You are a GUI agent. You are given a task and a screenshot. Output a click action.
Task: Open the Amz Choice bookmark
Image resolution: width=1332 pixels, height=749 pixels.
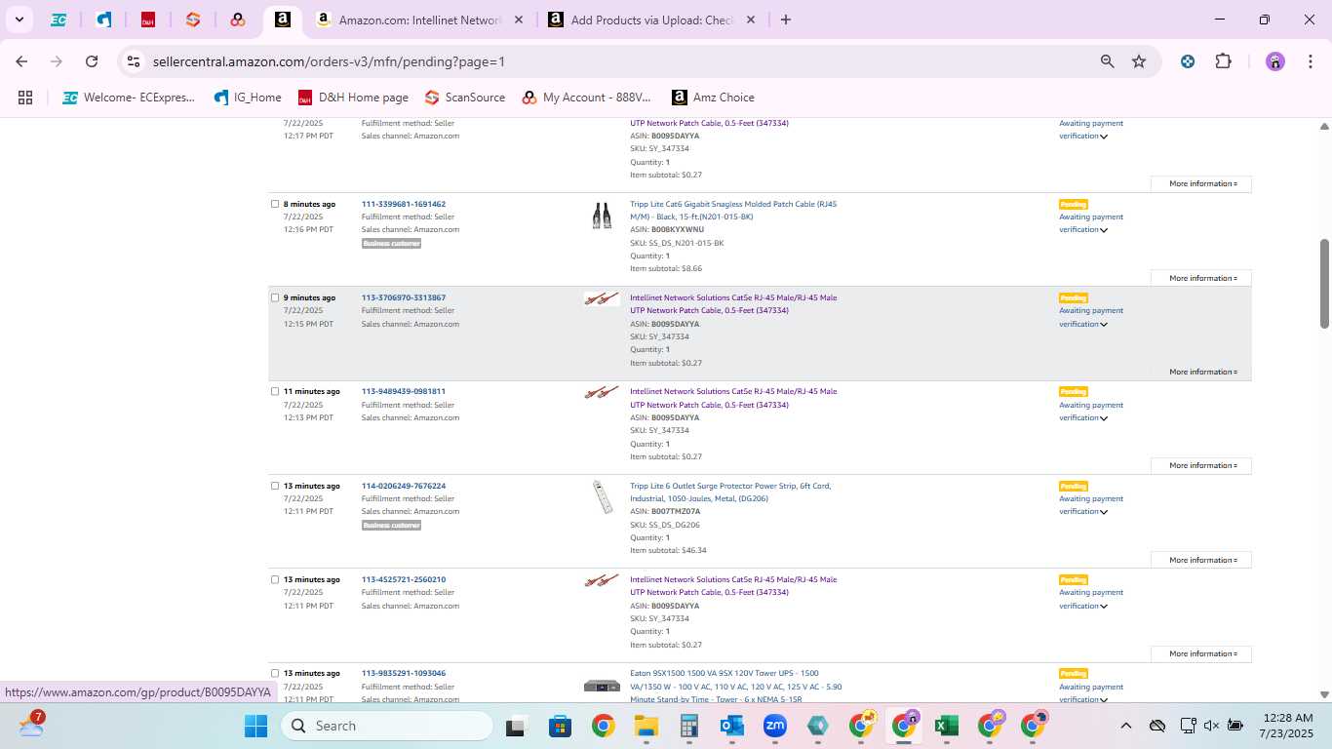713,98
